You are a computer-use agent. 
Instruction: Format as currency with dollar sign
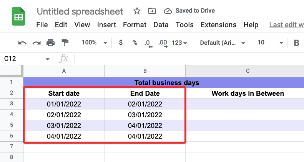coord(121,43)
